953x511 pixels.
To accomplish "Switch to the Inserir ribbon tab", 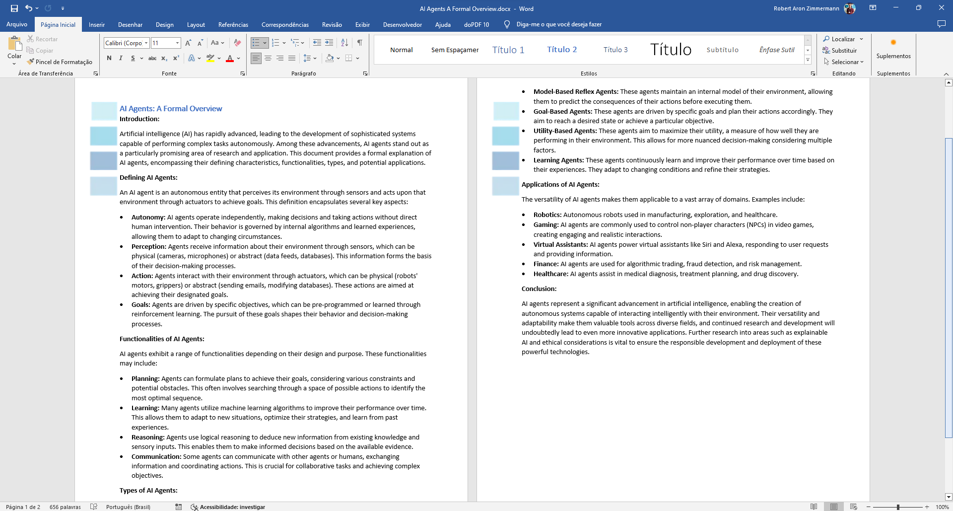I will (x=96, y=24).
